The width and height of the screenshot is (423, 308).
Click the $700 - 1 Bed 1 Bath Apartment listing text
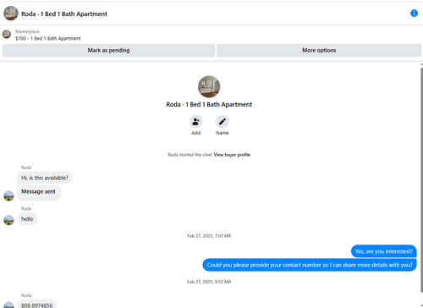coord(48,38)
